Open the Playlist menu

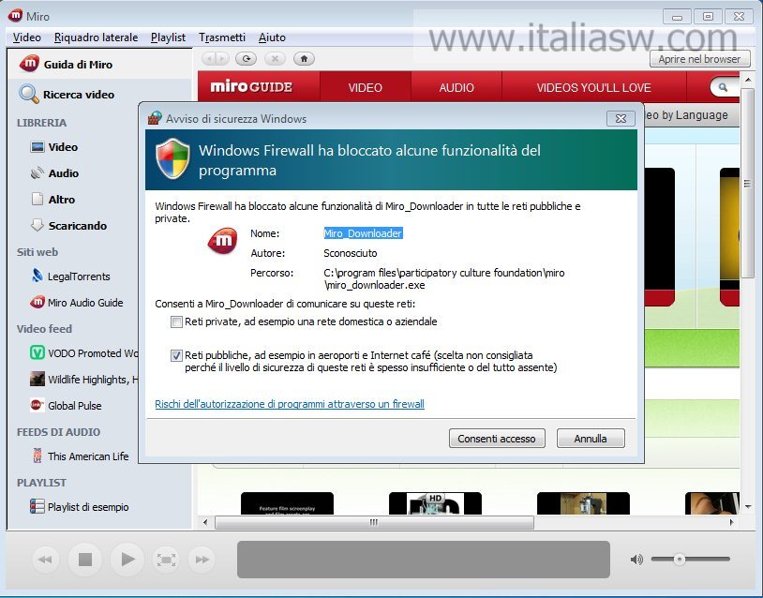coord(168,37)
